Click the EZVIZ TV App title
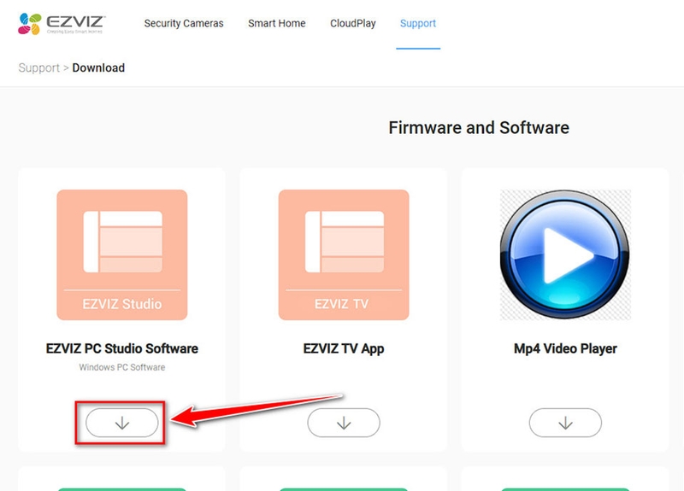This screenshot has height=491, width=684. tap(344, 348)
